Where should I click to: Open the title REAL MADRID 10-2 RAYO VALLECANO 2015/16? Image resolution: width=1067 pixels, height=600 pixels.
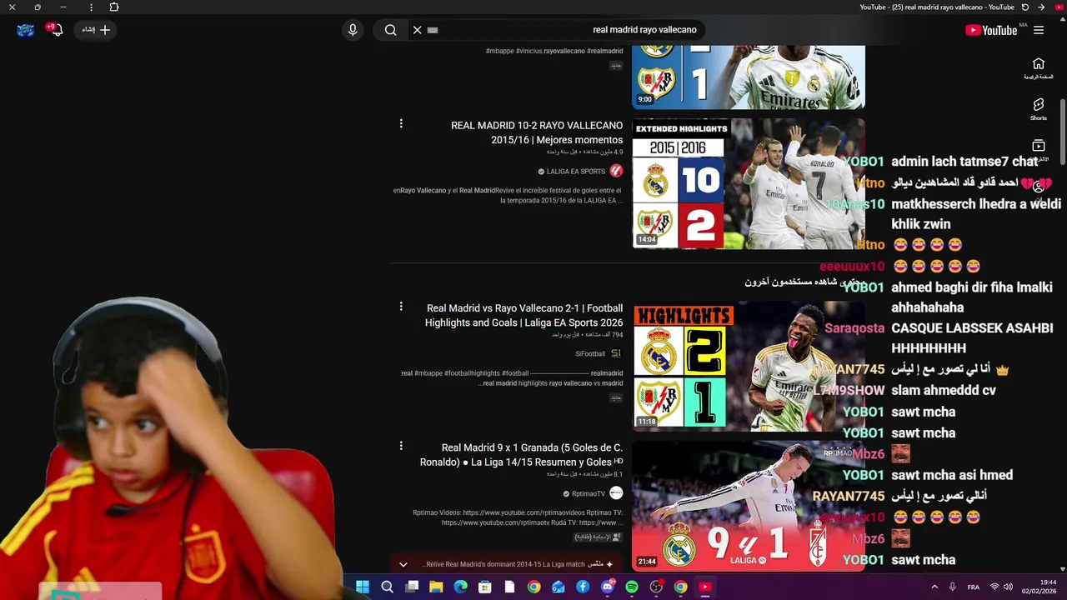tap(537, 132)
